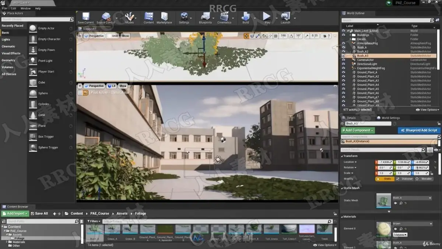442x249 pixels.
Task: Open the Brown material dropdown
Action: 412,224
